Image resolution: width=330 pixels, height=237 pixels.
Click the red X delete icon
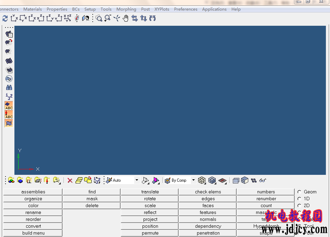(70, 180)
